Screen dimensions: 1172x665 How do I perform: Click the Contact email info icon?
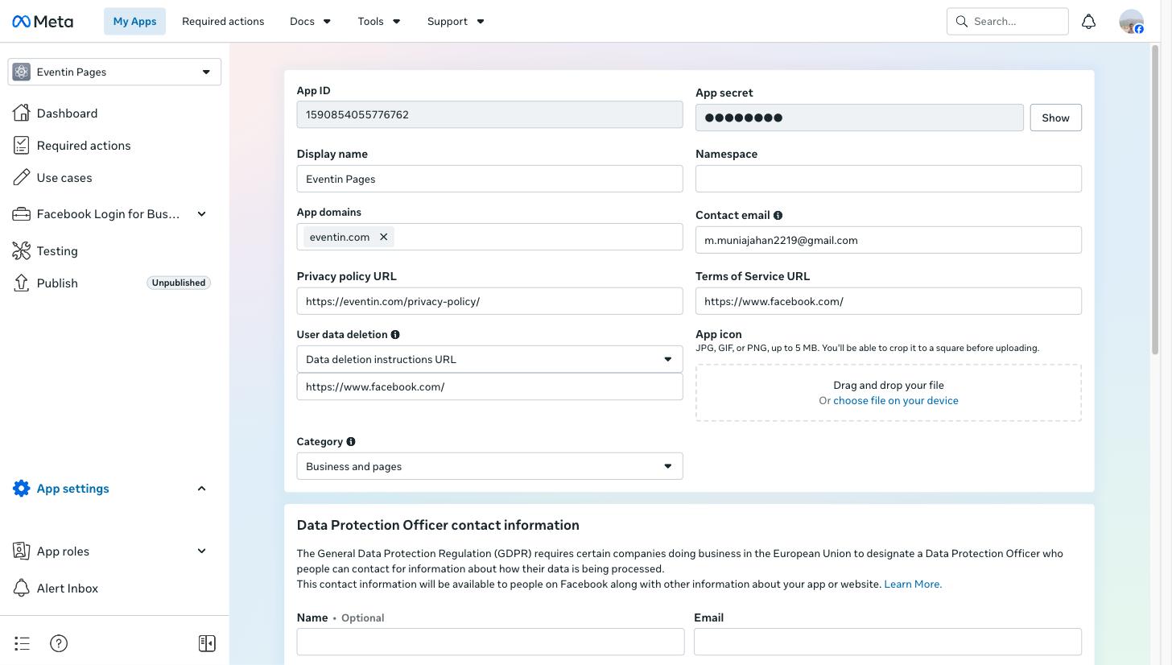[778, 216]
